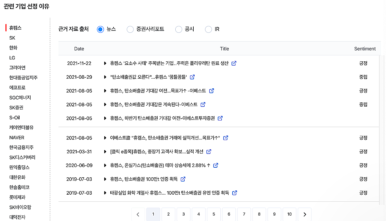Open external link for '이베스트투자증권' article

tap(220, 118)
